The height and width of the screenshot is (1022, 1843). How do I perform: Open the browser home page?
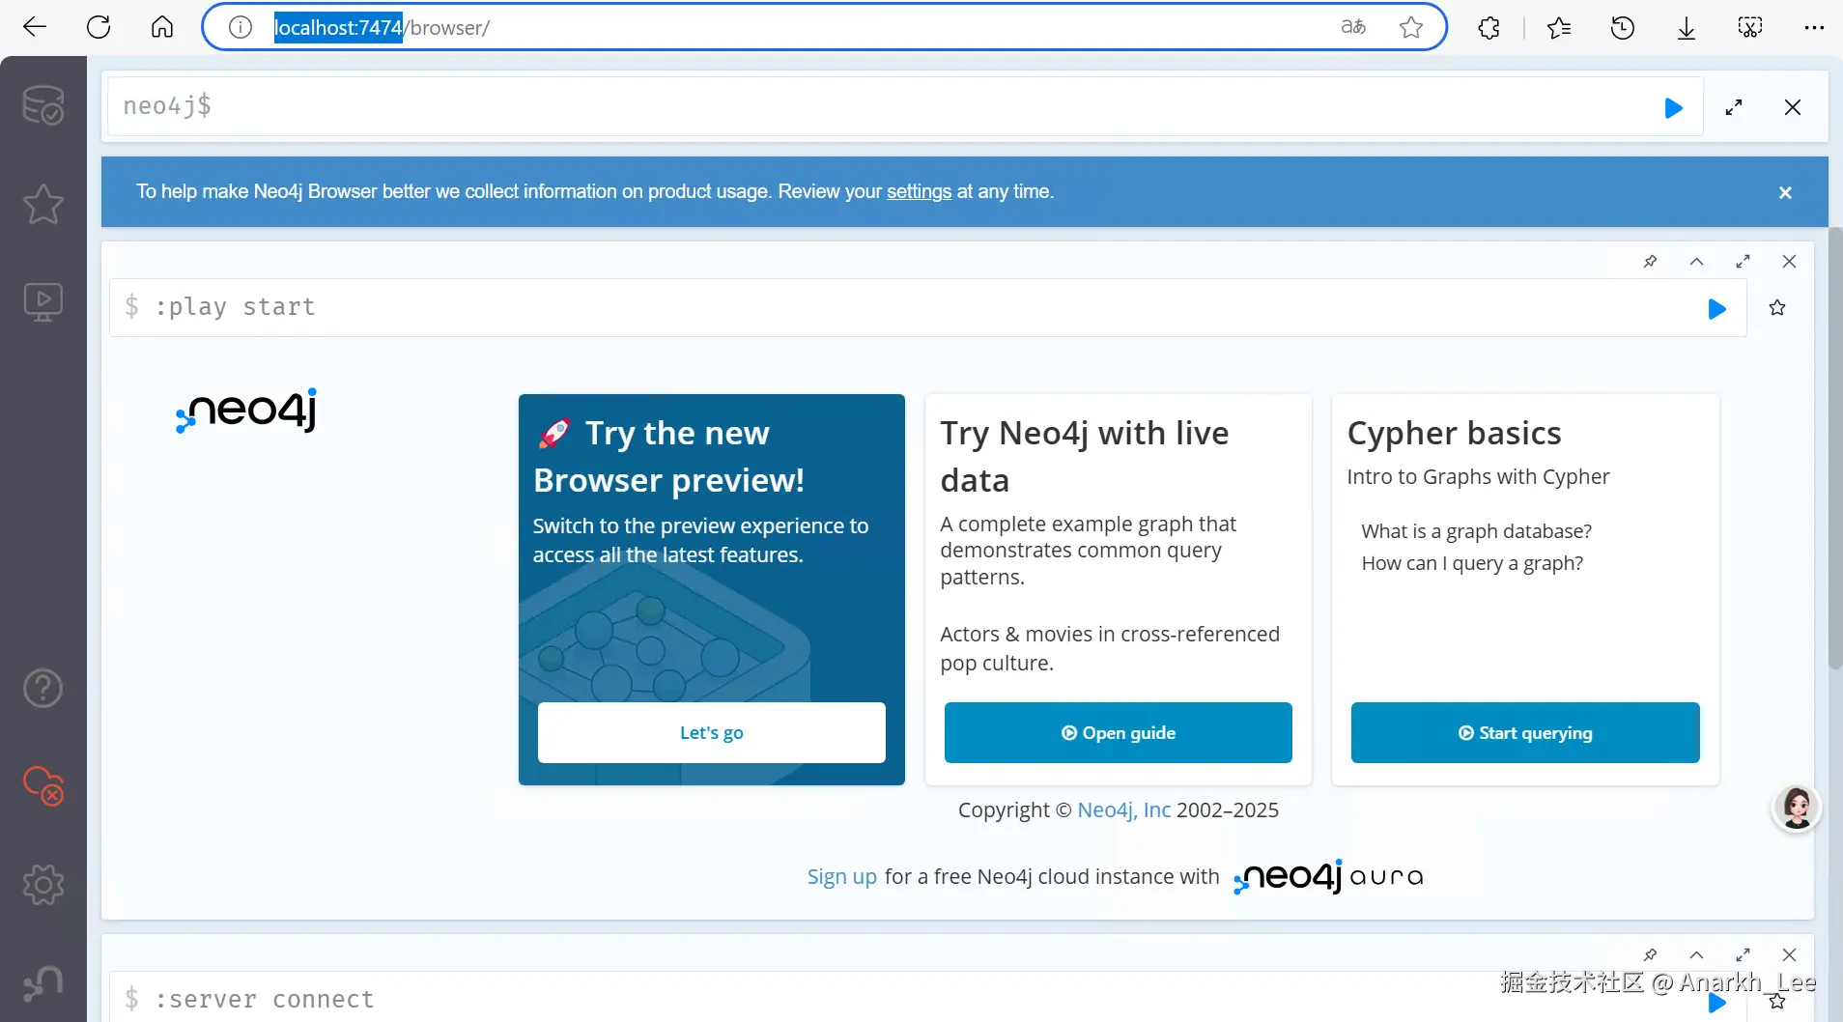162,27
